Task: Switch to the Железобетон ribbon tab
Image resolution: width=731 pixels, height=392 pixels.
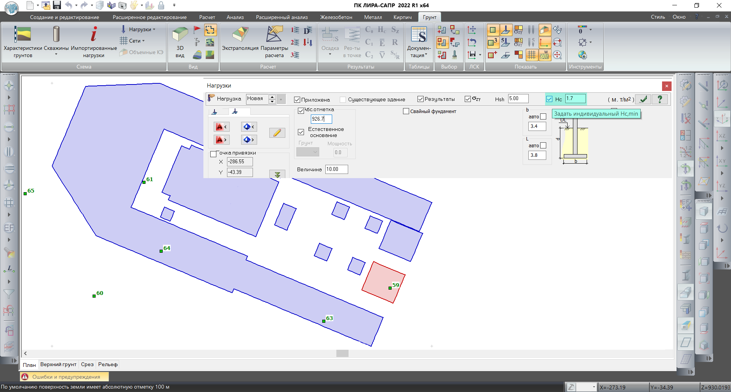Action: tap(336, 17)
